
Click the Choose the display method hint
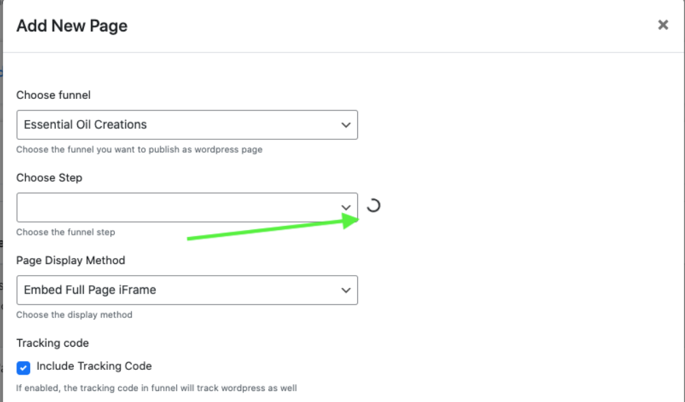point(74,315)
